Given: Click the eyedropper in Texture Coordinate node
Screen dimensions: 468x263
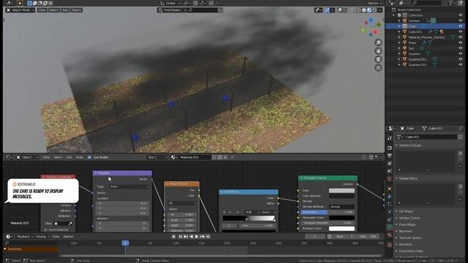Looking at the screenshot, I should pos(70,224).
